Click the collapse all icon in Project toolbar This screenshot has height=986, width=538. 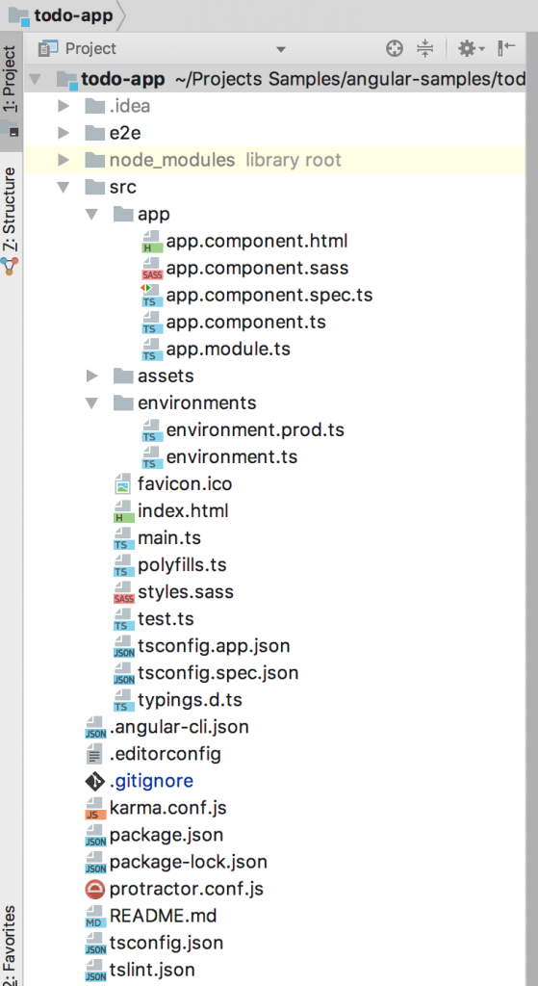425,48
